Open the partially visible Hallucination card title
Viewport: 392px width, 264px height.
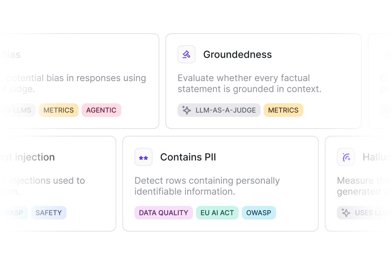coord(377,157)
